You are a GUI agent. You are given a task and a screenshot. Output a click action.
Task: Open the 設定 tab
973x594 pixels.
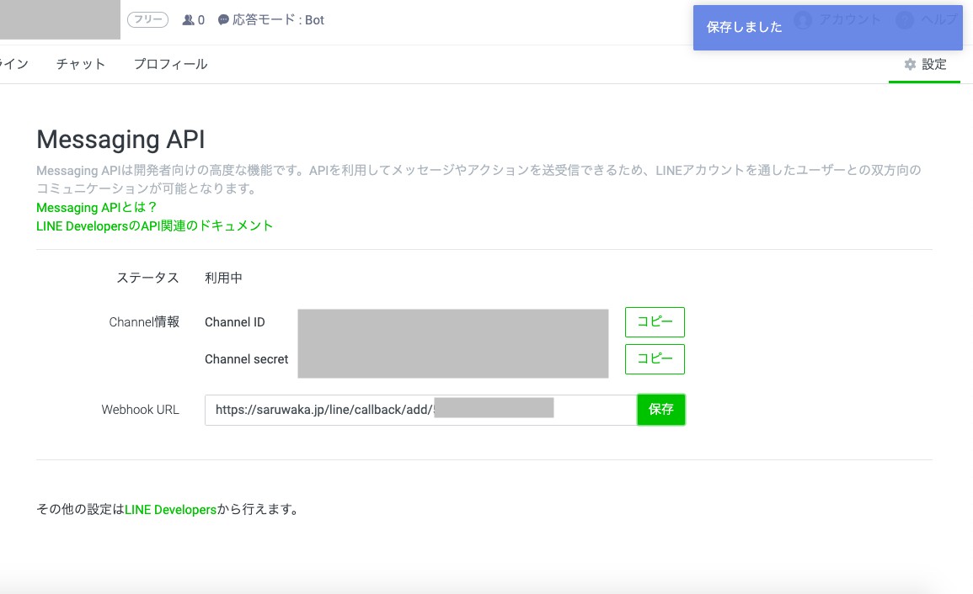coord(925,64)
